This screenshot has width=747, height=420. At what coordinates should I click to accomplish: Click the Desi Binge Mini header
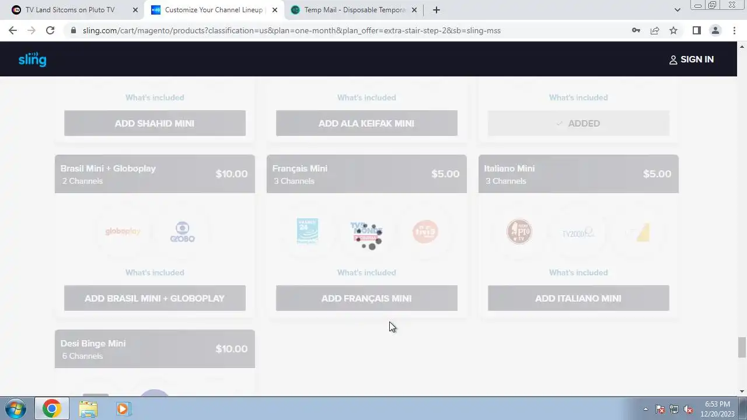click(155, 349)
